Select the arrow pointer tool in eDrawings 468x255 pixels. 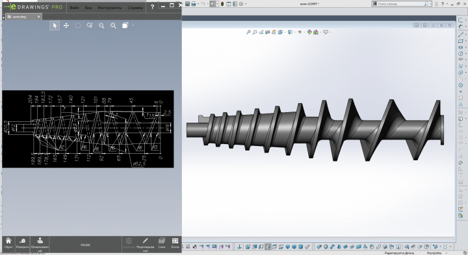pyautogui.click(x=55, y=25)
